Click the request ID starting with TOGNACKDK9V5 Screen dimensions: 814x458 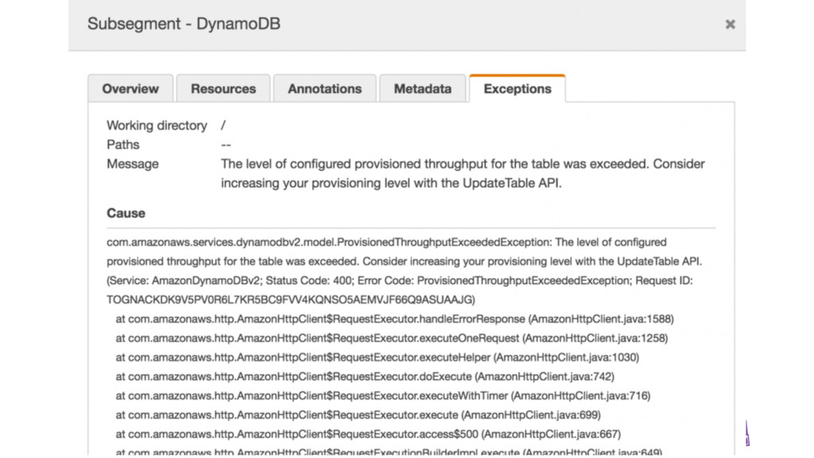(290, 300)
